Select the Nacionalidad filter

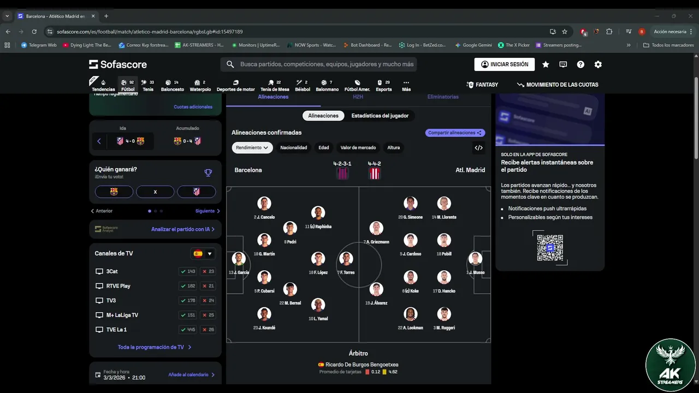click(x=294, y=147)
